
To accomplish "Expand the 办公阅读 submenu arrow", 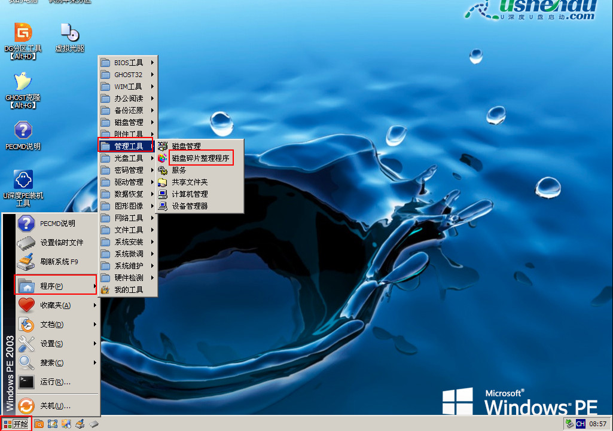I will (153, 99).
